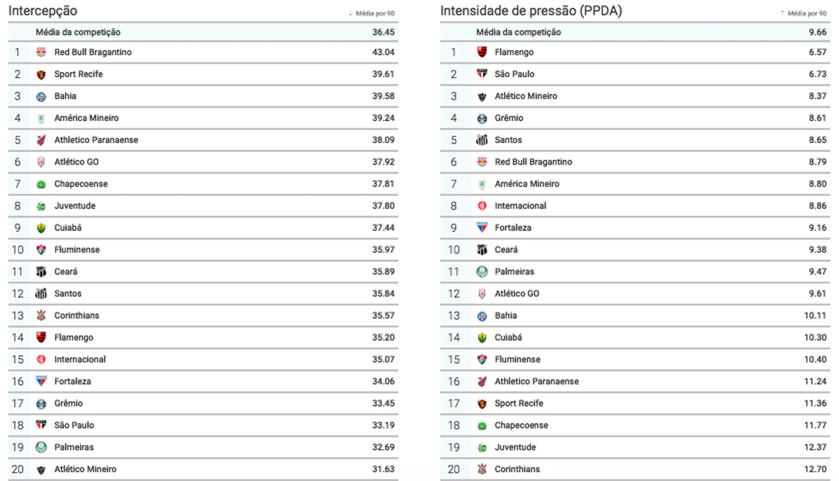
Task: Sort PPDA table by Média por 90
Action: coord(806,13)
